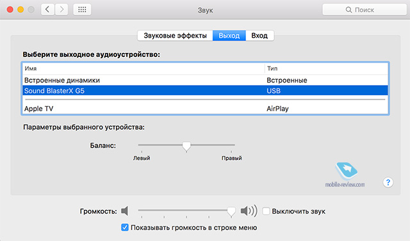Choose Apple TV AirPlay device
Image resolution: width=410 pixels, height=241 pixels.
(x=205, y=109)
